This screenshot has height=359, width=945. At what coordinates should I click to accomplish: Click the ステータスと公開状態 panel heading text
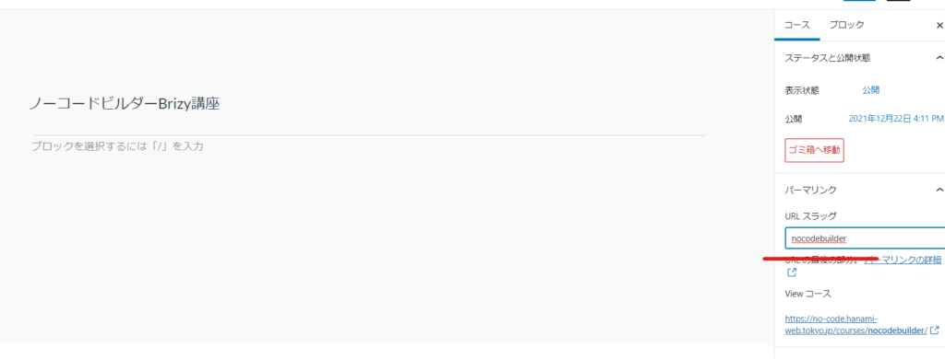point(827,58)
